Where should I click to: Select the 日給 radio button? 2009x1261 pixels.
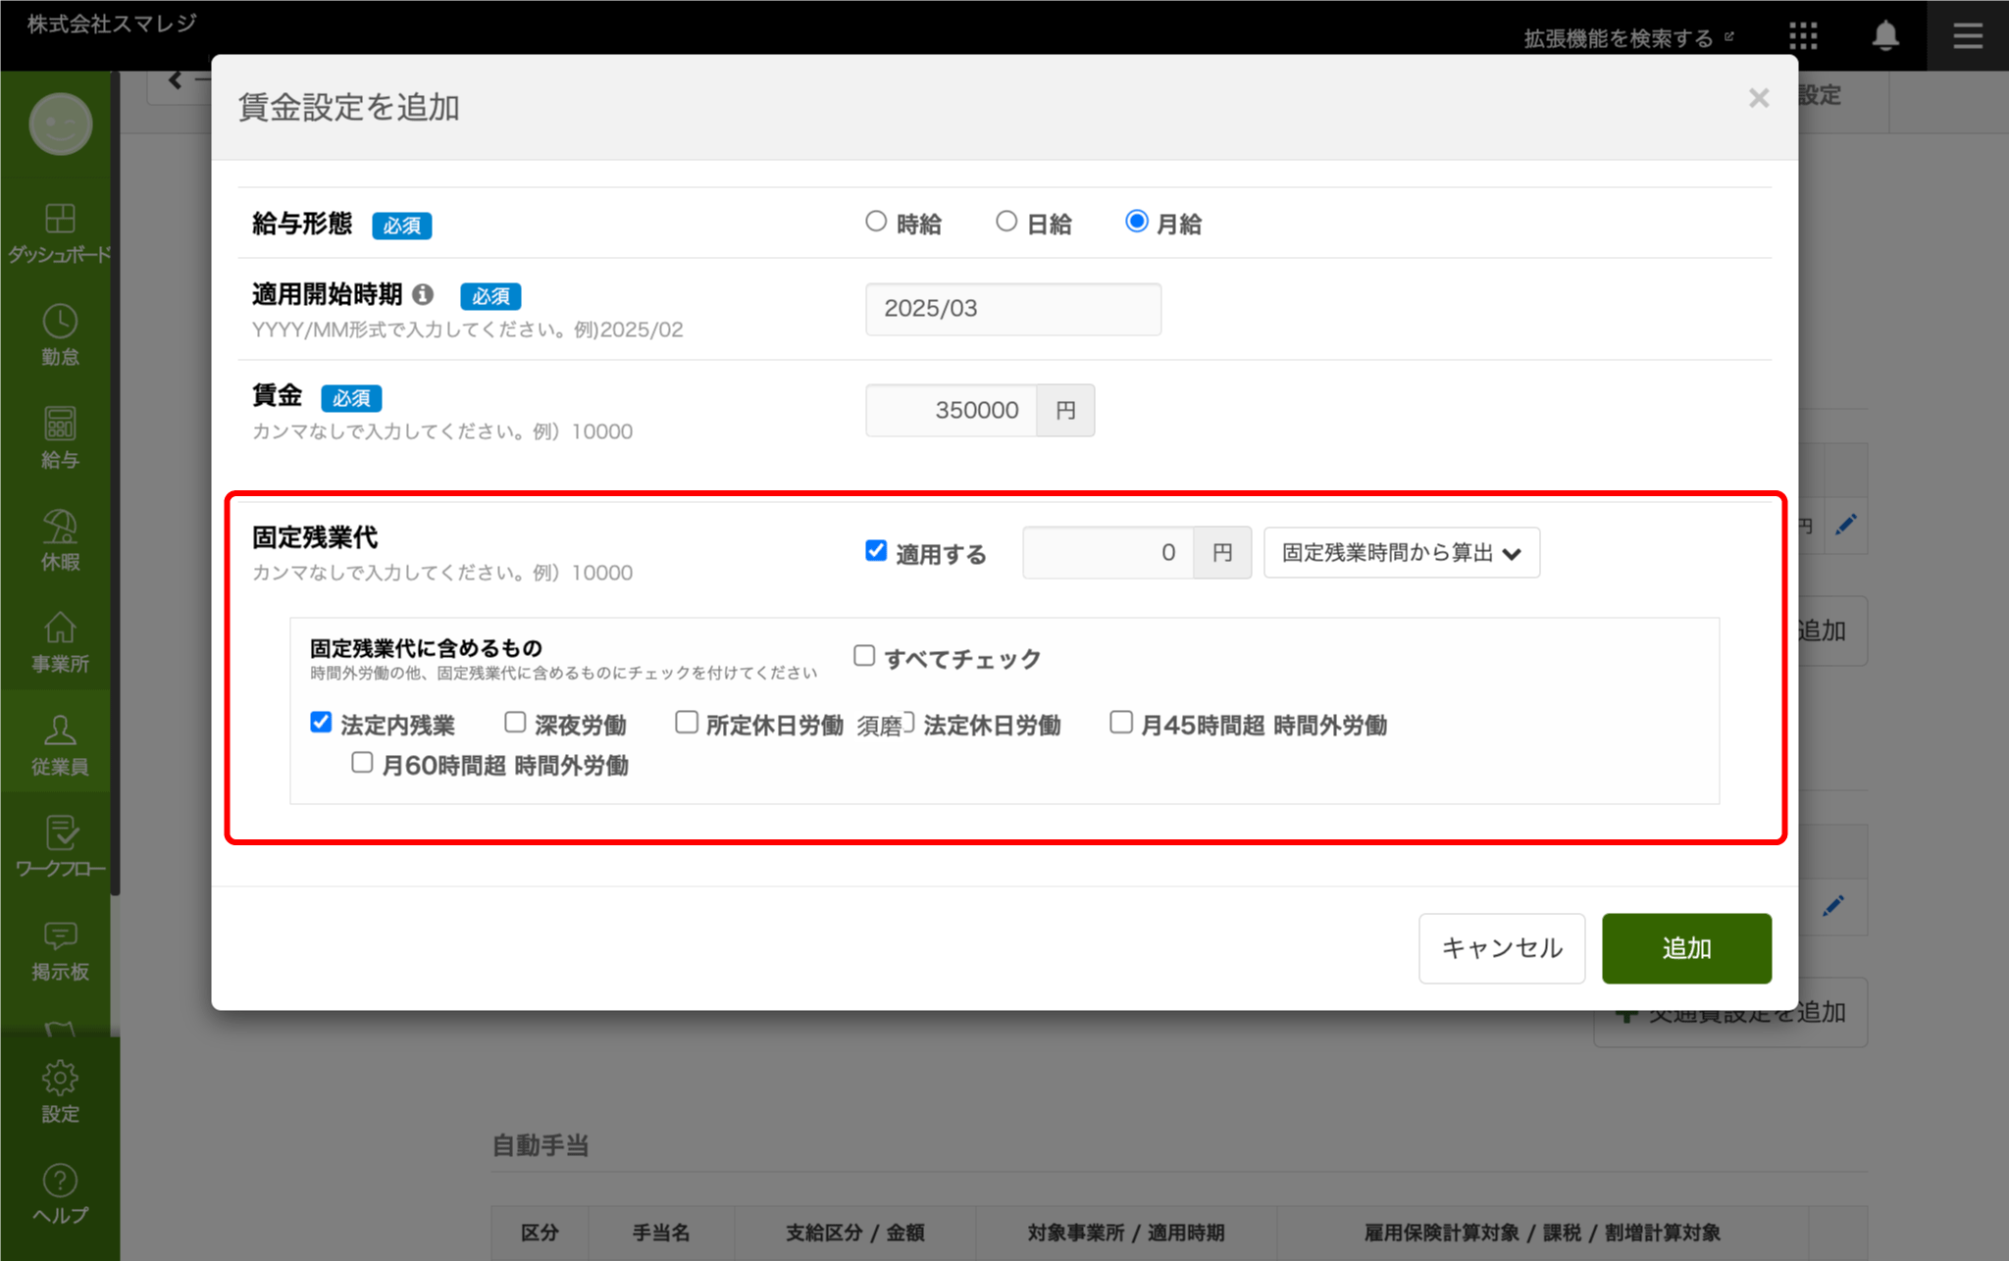(x=1006, y=222)
